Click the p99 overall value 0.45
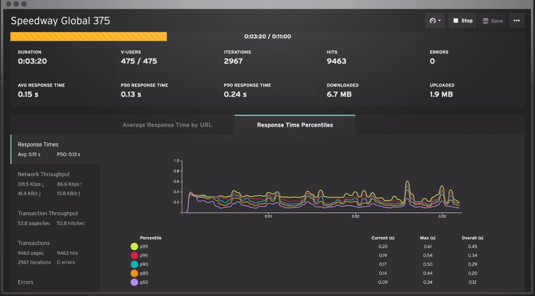Viewport: 535px width, 296px height. tap(472, 247)
